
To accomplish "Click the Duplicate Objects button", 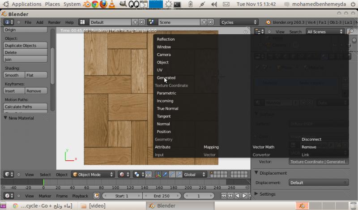I will tap(26, 46).
